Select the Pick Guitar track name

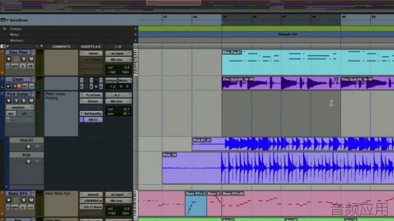18,94
